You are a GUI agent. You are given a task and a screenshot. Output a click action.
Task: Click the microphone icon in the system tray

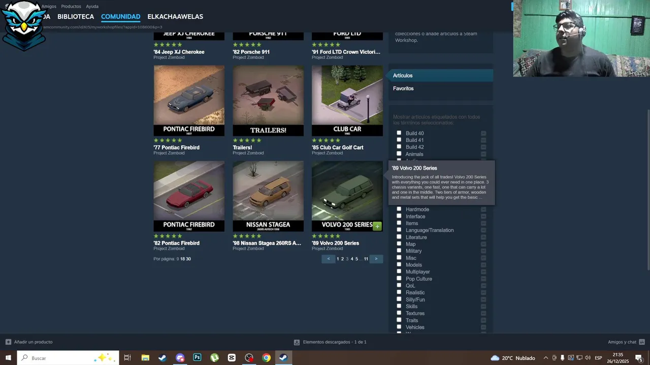562,358
